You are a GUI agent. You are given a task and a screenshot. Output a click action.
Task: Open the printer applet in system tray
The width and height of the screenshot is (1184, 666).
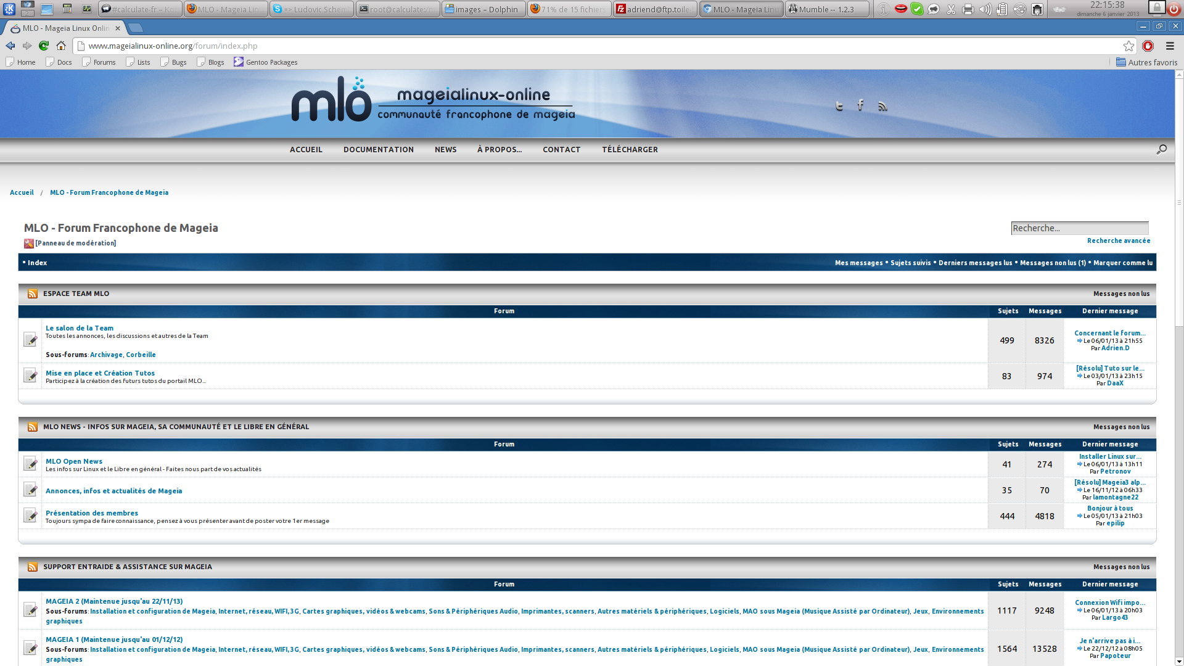[968, 9]
